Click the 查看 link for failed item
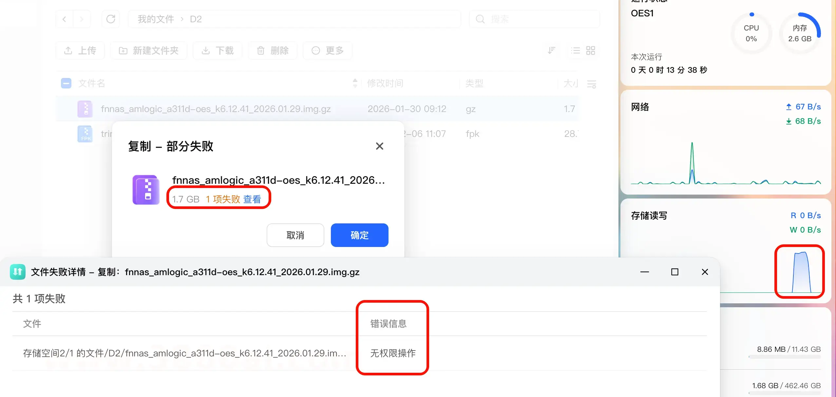836x397 pixels. click(252, 199)
